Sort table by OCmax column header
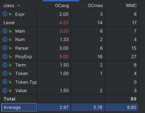The image size is (145, 113). (x=95, y=5)
